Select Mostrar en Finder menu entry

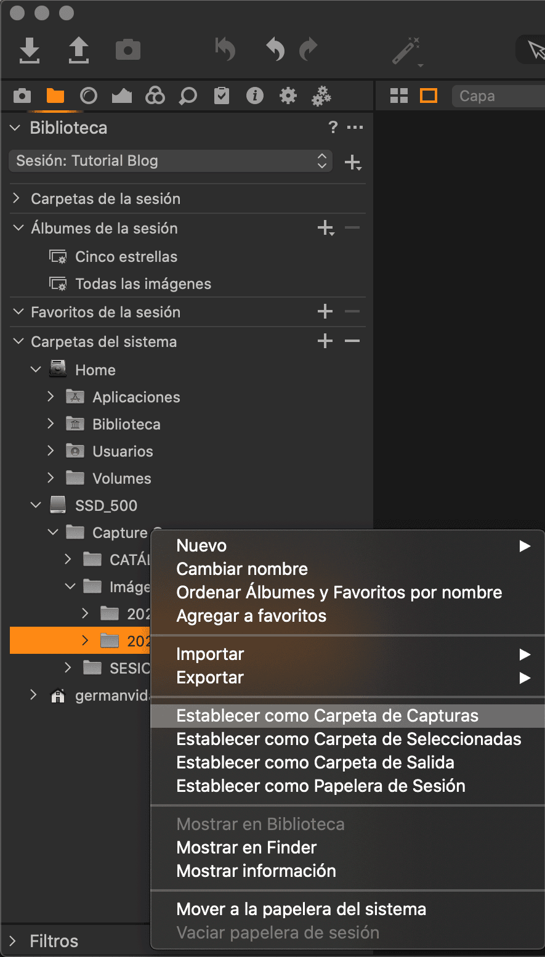(x=246, y=847)
